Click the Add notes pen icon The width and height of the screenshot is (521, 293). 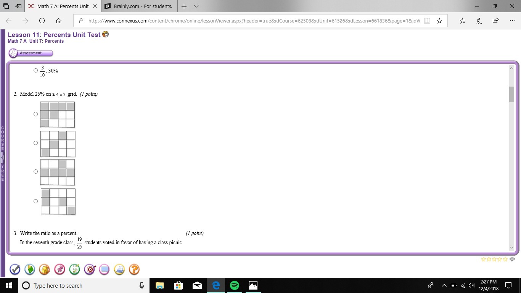(479, 21)
